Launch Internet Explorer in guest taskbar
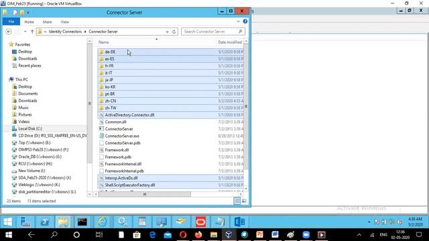Screen dimensions: 429x241 click(102, 222)
